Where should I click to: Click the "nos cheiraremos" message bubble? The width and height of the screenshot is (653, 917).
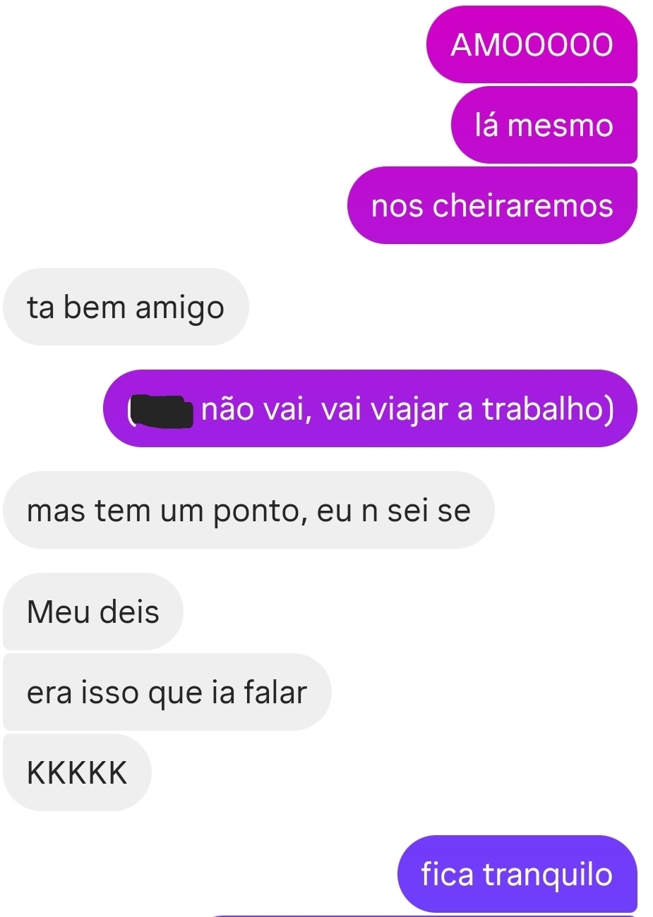point(492,205)
